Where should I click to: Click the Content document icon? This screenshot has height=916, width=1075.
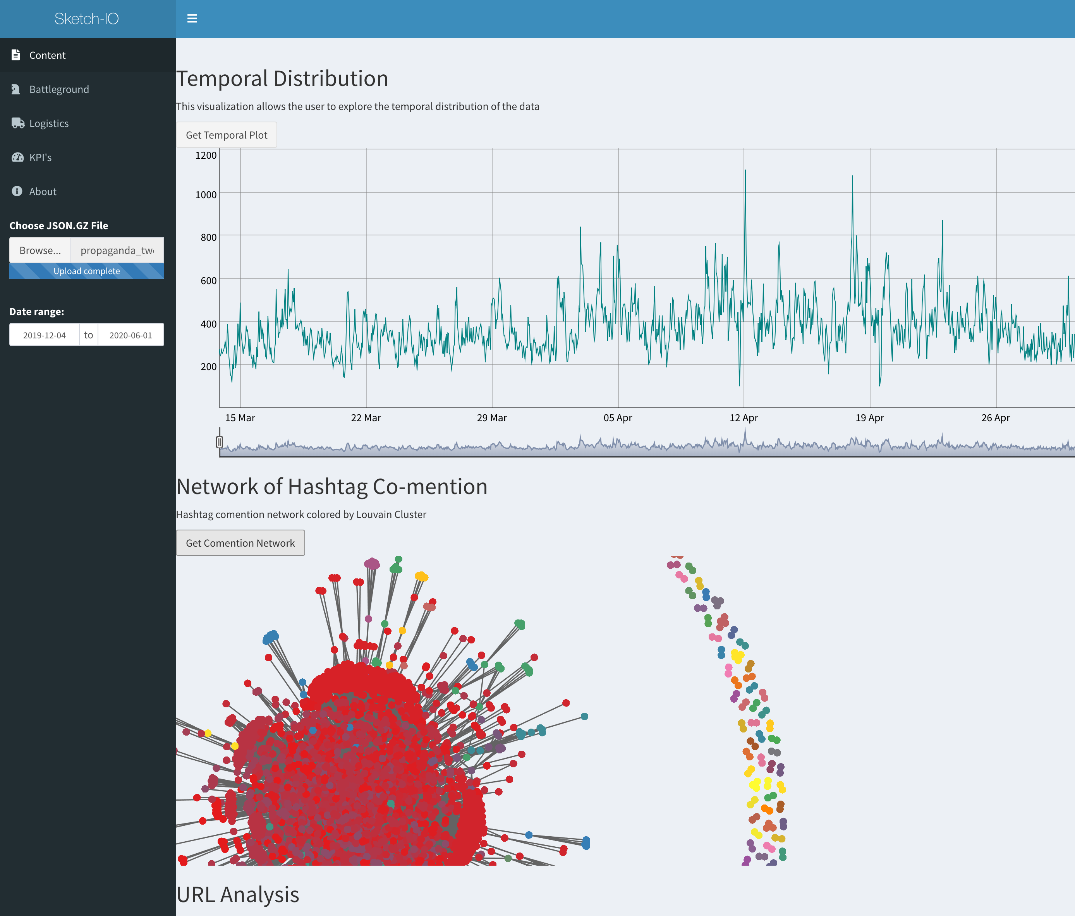(x=16, y=55)
